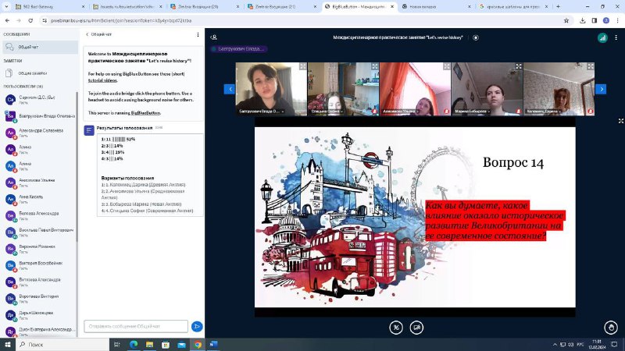625x351 pixels.
Task: Focus the chat message input field
Action: click(136, 326)
